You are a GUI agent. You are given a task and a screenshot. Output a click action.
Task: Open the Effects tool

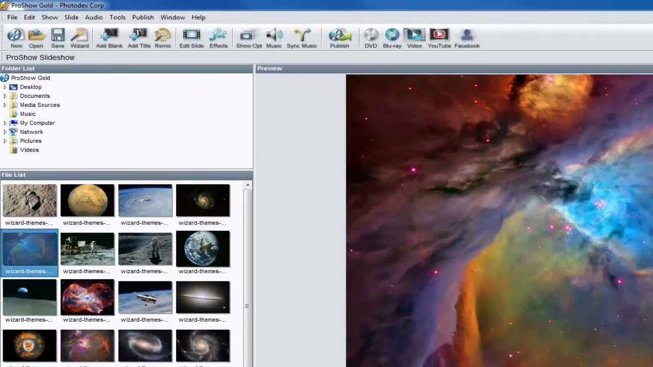click(x=218, y=38)
